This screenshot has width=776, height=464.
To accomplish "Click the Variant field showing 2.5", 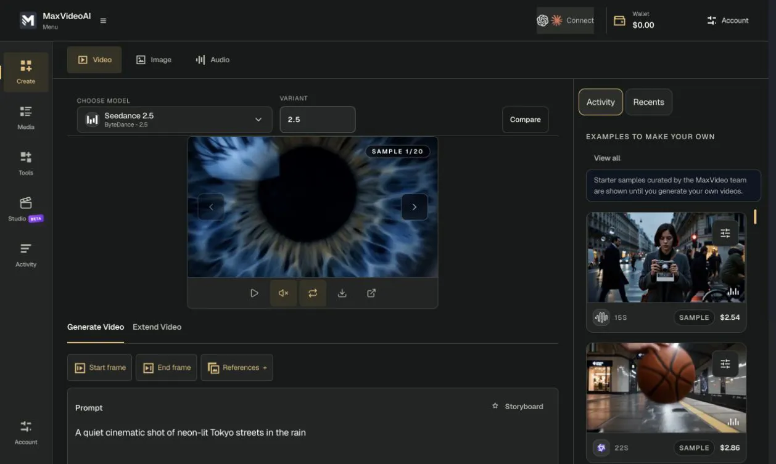I will pyautogui.click(x=318, y=120).
